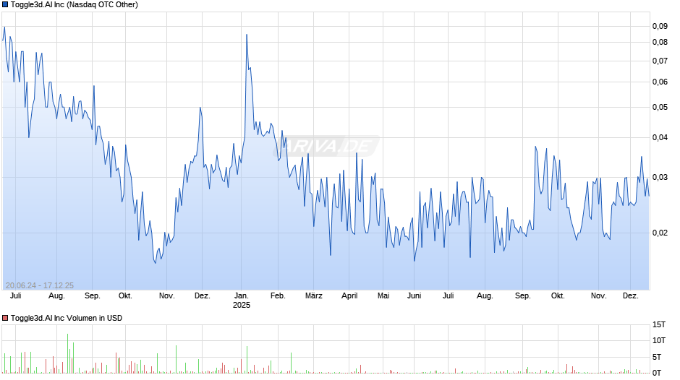Click the 15T volume axis label
The height and width of the screenshot is (380, 680).
(659, 324)
